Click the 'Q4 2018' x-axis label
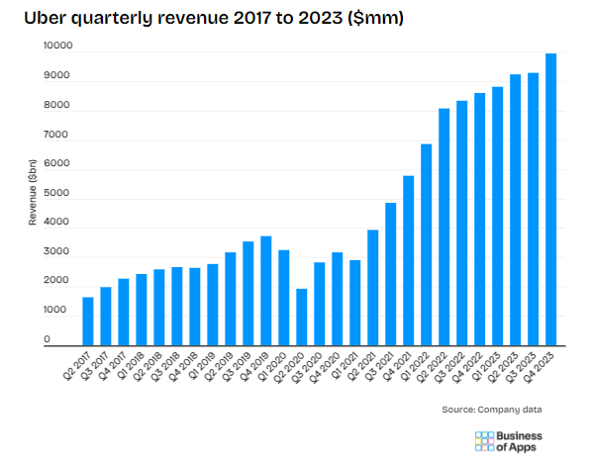Image resolution: width=591 pixels, height=463 pixels. (x=184, y=367)
